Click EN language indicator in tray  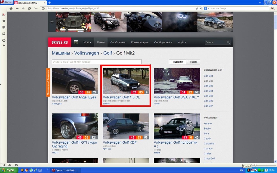click(x=242, y=170)
